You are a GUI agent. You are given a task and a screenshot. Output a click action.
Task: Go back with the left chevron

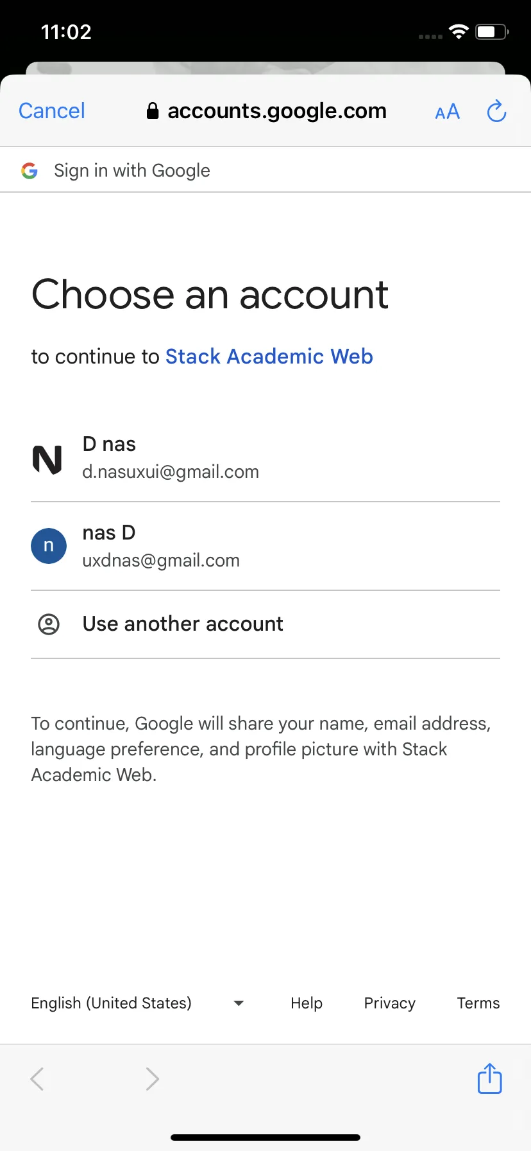38,1079
